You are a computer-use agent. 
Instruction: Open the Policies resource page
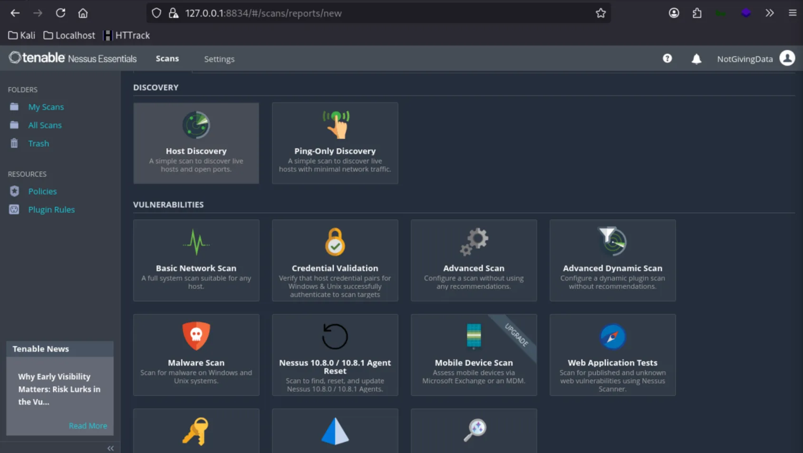[x=42, y=191]
